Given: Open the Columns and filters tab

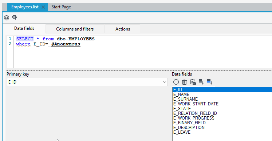Looking at the screenshot, I should click(x=75, y=29).
